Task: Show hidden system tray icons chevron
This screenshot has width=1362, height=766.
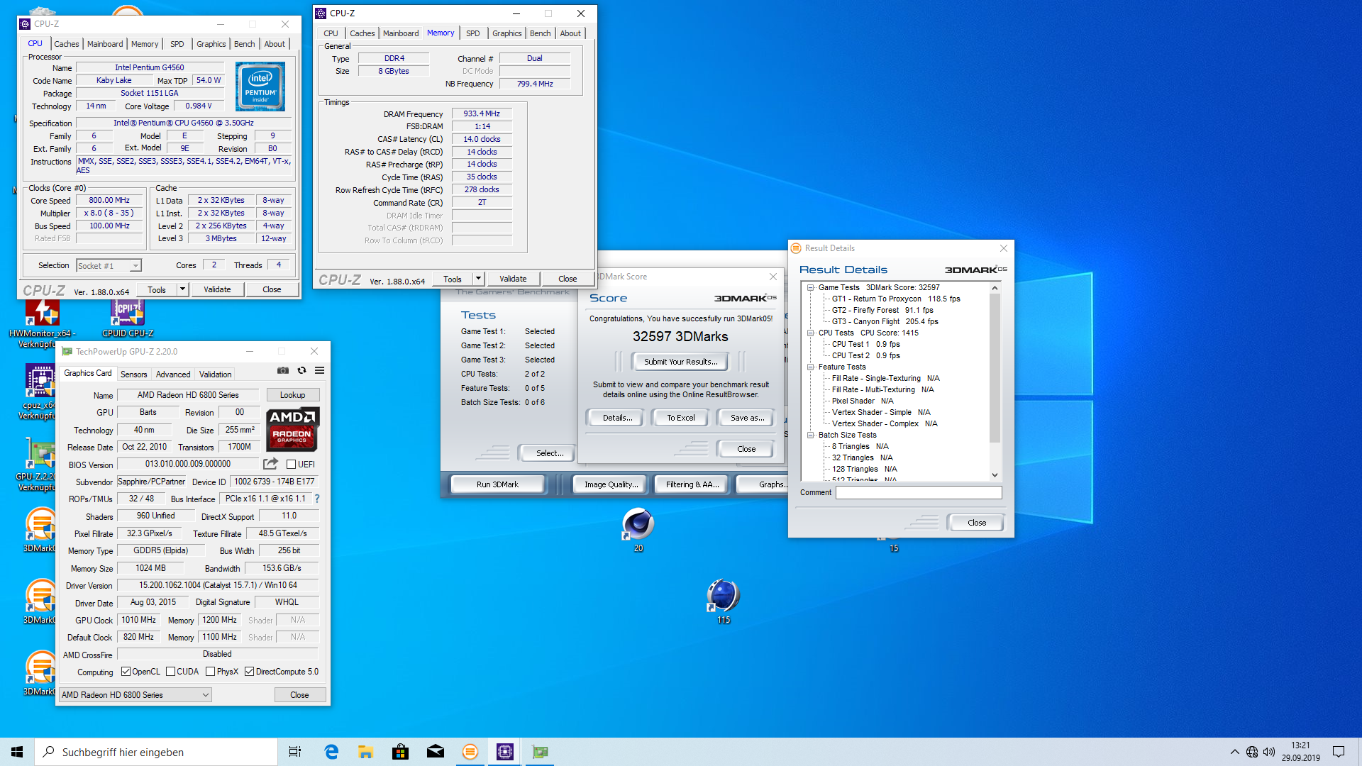Action: [1234, 752]
